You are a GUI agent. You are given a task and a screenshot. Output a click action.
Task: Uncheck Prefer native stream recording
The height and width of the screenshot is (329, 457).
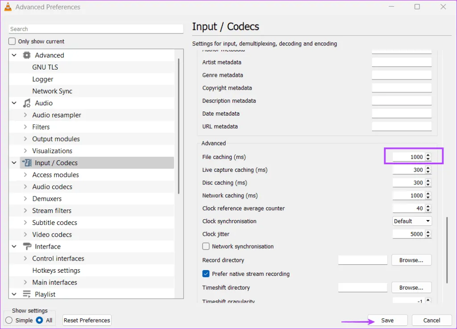click(206, 274)
